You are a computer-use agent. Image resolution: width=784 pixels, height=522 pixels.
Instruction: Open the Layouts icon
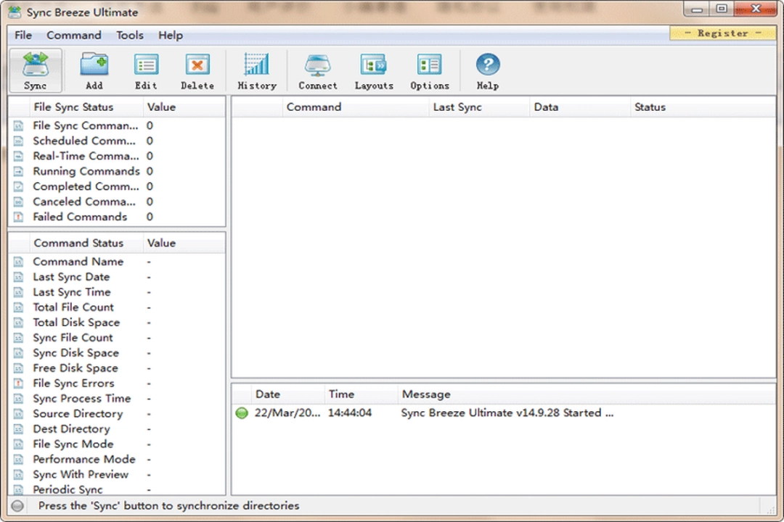pos(373,69)
